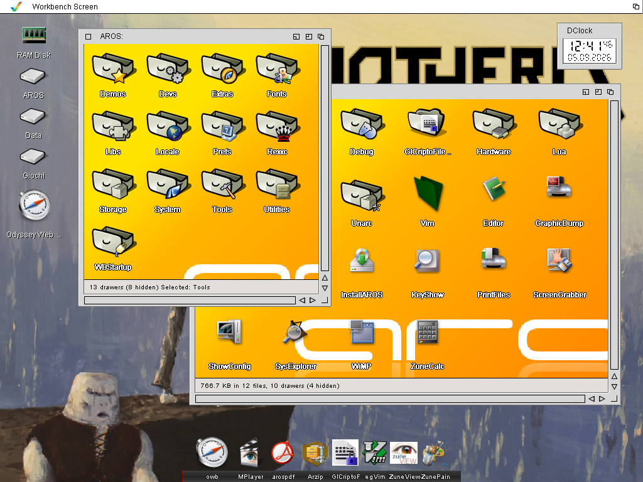Open the Extras drawer

pyautogui.click(x=222, y=69)
